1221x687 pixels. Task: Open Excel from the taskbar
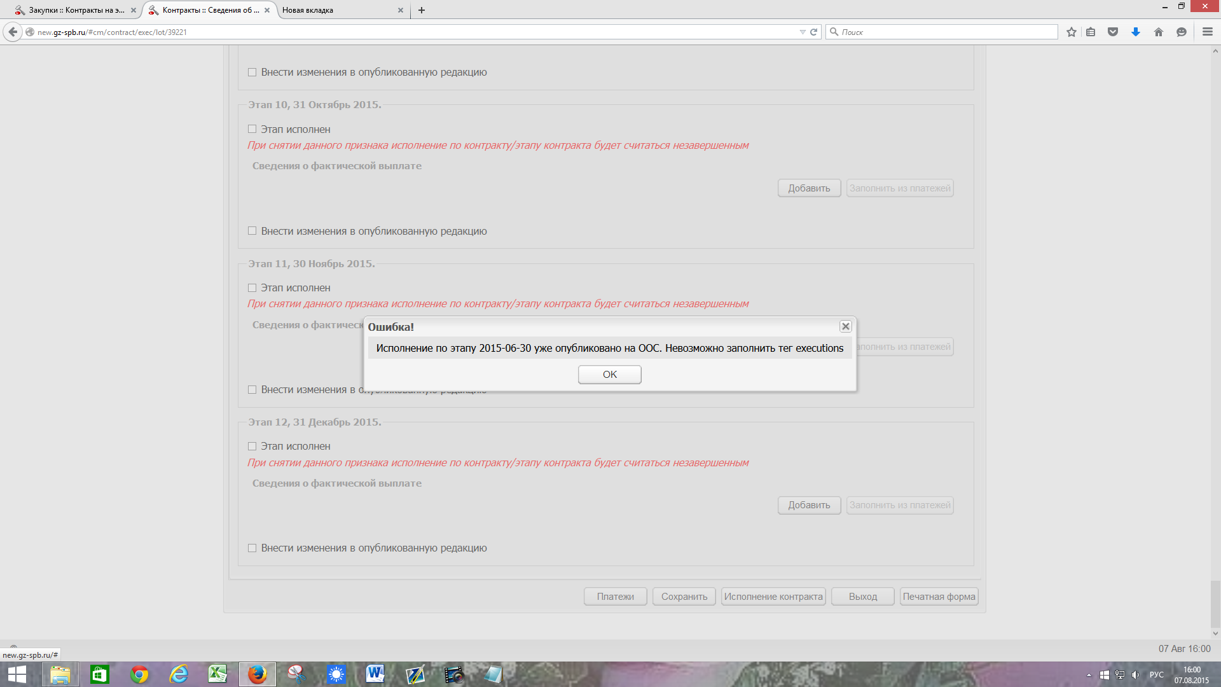pos(218,674)
